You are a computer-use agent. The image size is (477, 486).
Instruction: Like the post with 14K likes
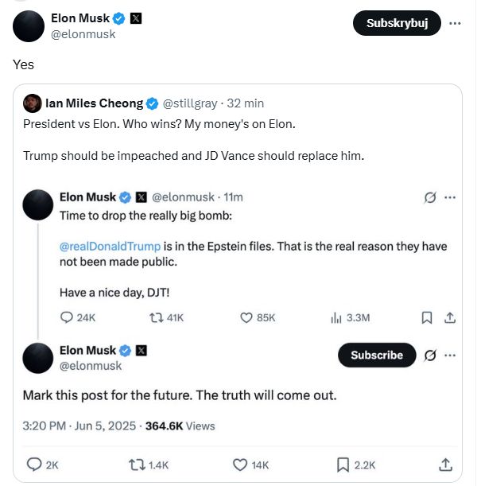click(x=240, y=465)
